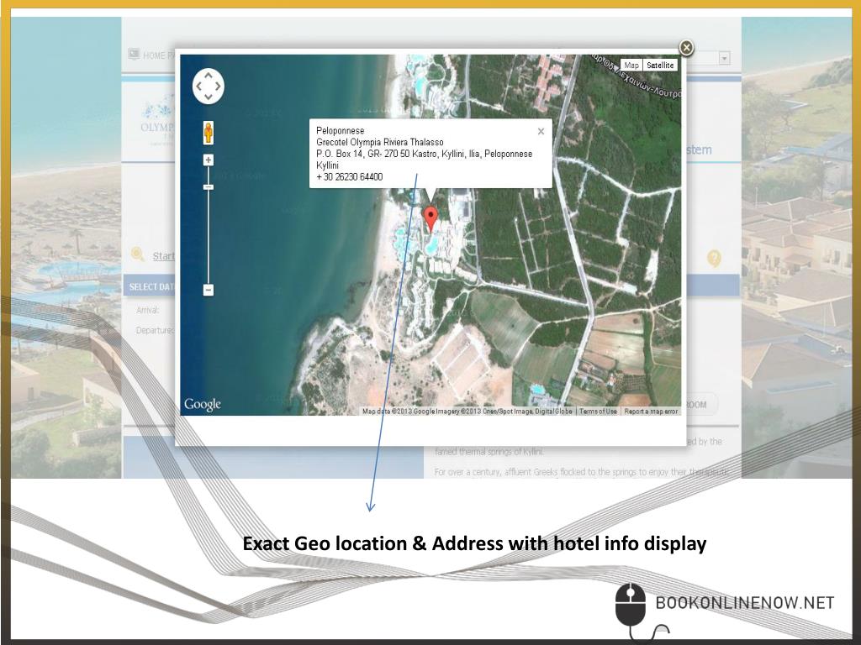This screenshot has height=645, width=861.
Task: Click the Map data copyright text
Action: tap(467, 412)
